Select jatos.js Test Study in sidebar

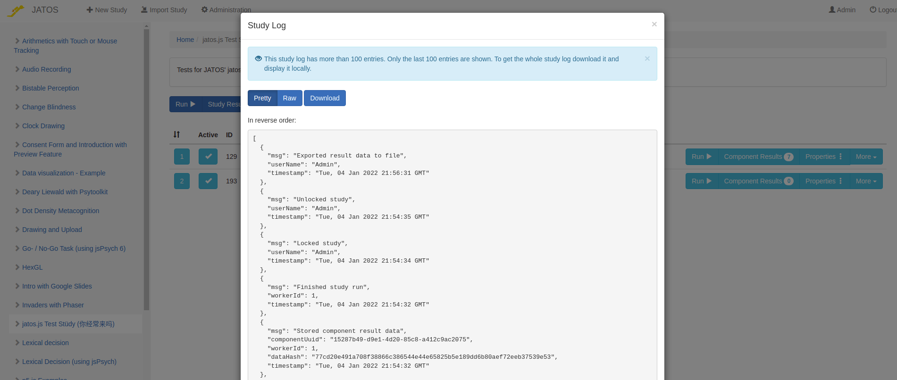pyautogui.click(x=68, y=324)
